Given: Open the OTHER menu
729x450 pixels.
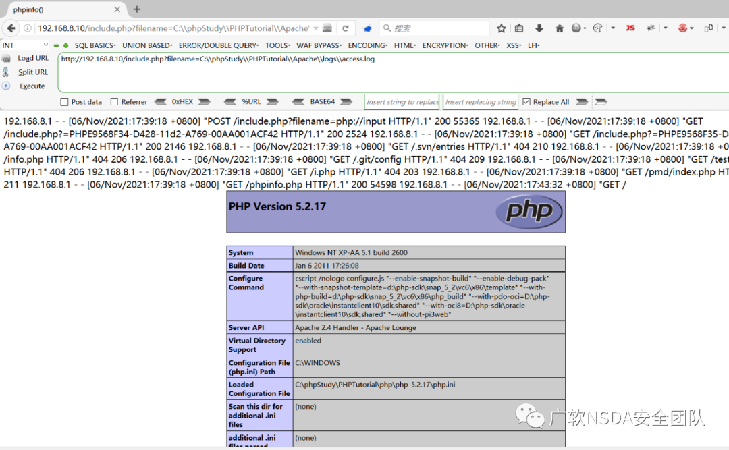Looking at the screenshot, I should (488, 45).
